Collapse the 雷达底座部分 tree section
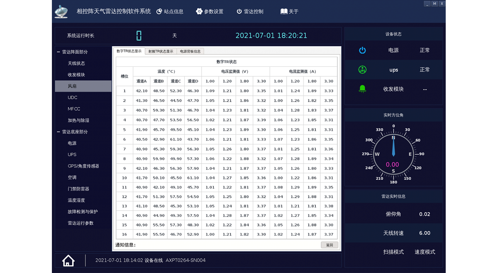 click(x=59, y=132)
